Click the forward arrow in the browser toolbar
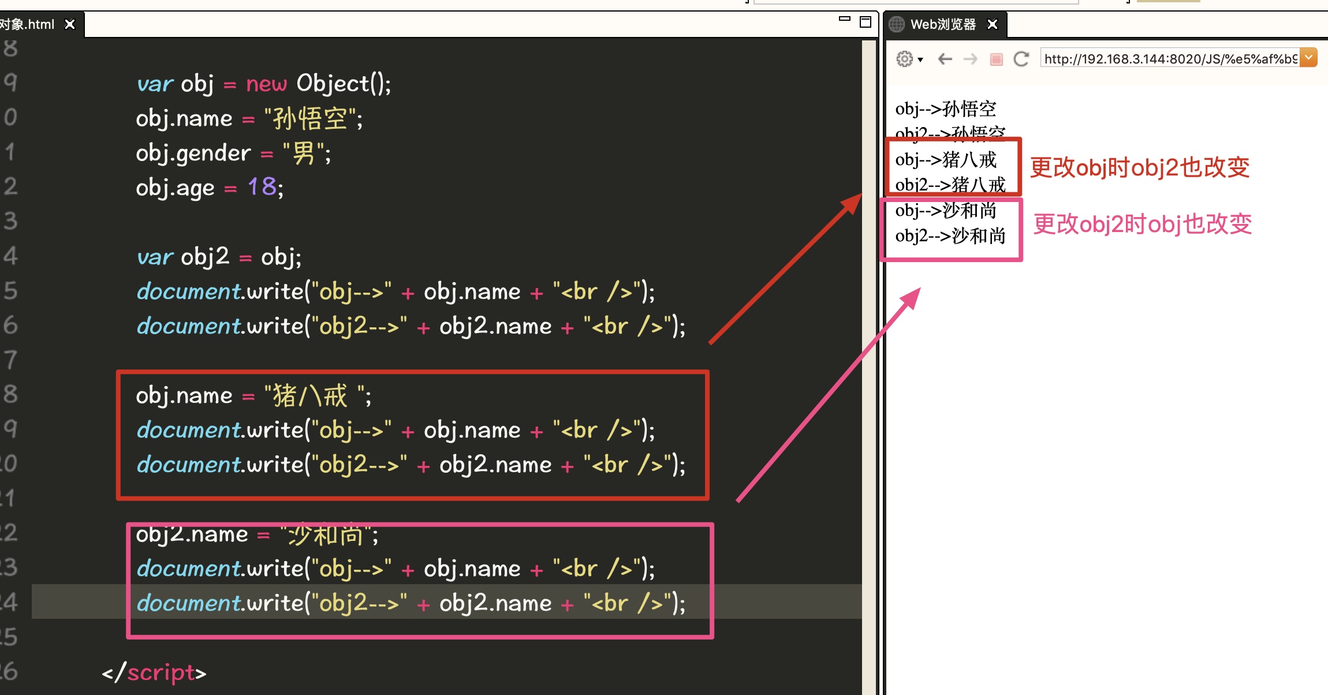This screenshot has height=695, width=1328. [971, 59]
